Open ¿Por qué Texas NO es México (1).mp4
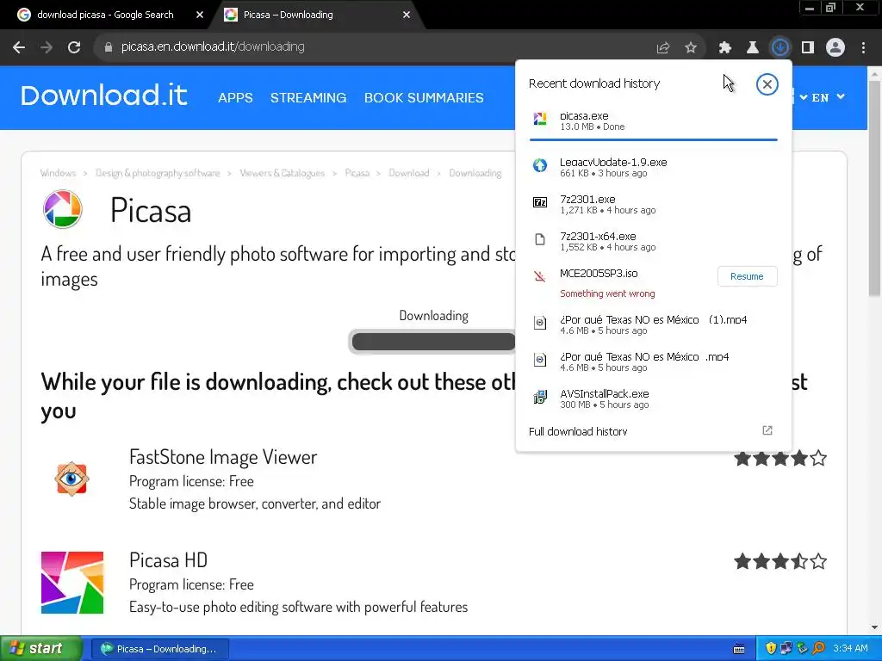Viewport: 882px width, 661px height. point(653,324)
